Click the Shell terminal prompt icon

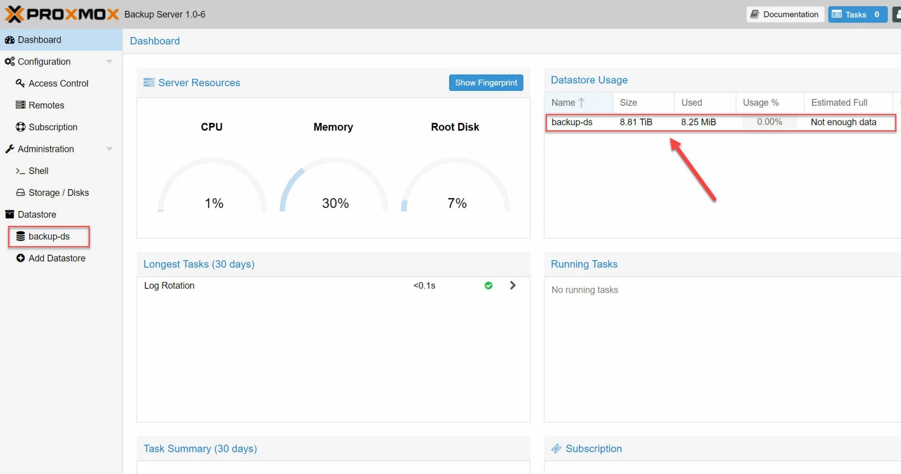(x=20, y=171)
